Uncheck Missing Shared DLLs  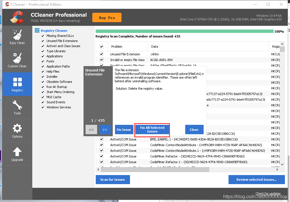(43, 36)
